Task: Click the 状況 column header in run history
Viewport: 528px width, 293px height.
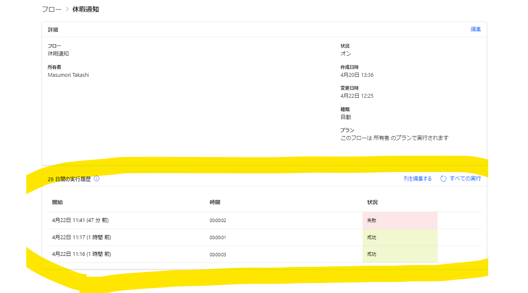Action: pyautogui.click(x=372, y=202)
